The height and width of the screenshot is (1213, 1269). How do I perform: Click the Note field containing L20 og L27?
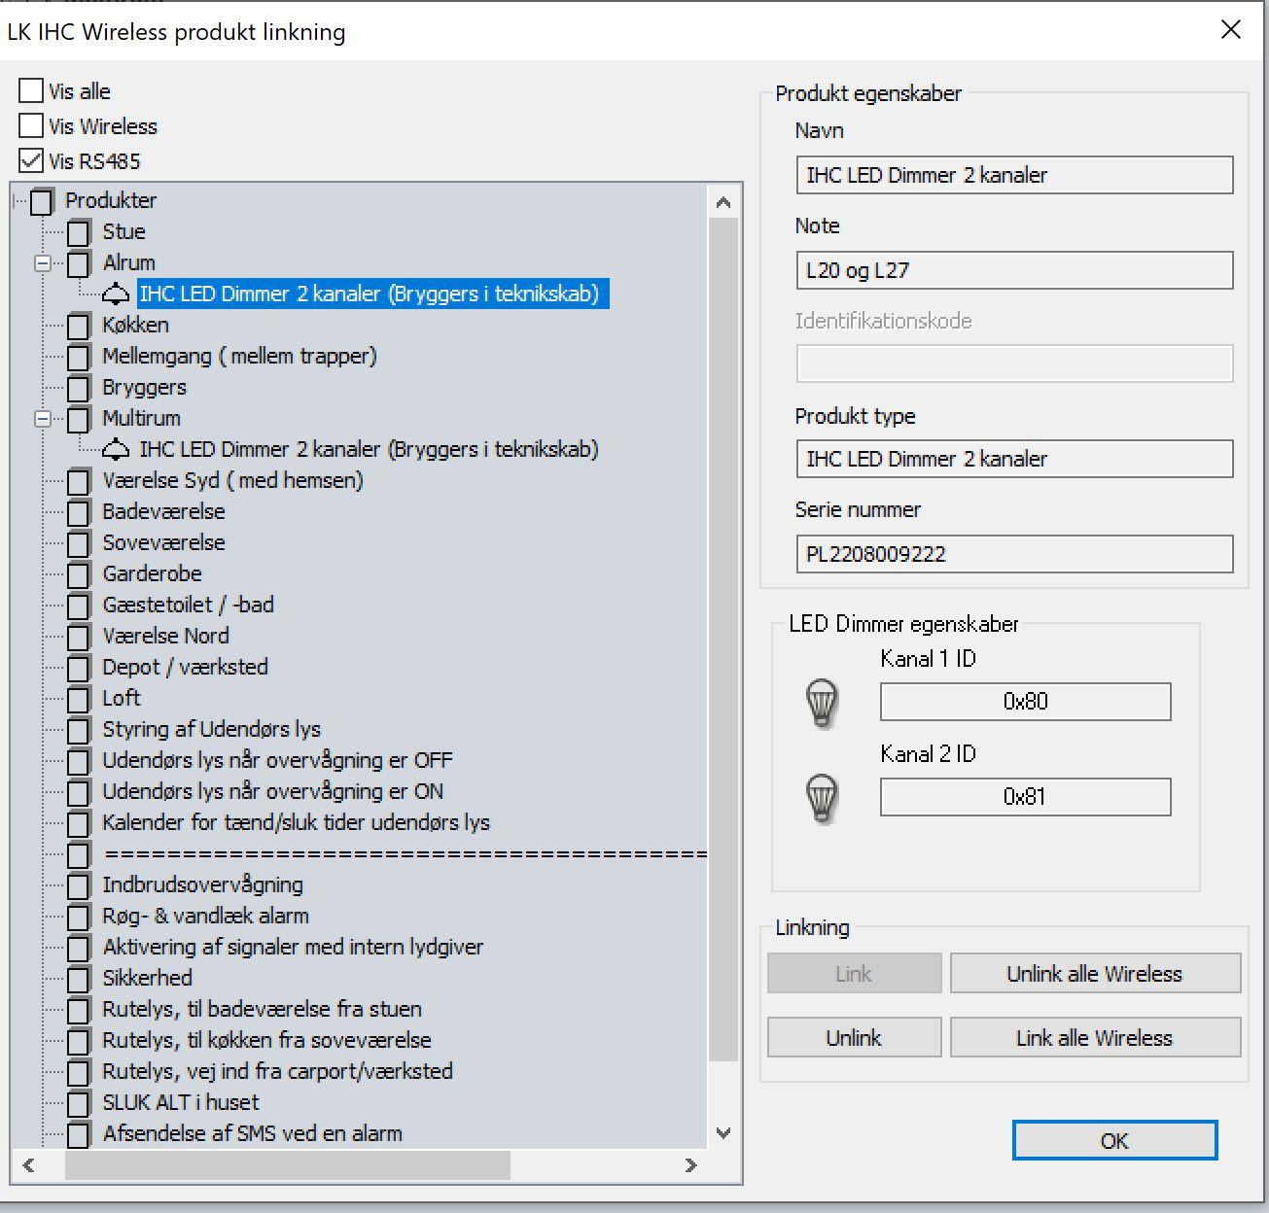point(1014,270)
